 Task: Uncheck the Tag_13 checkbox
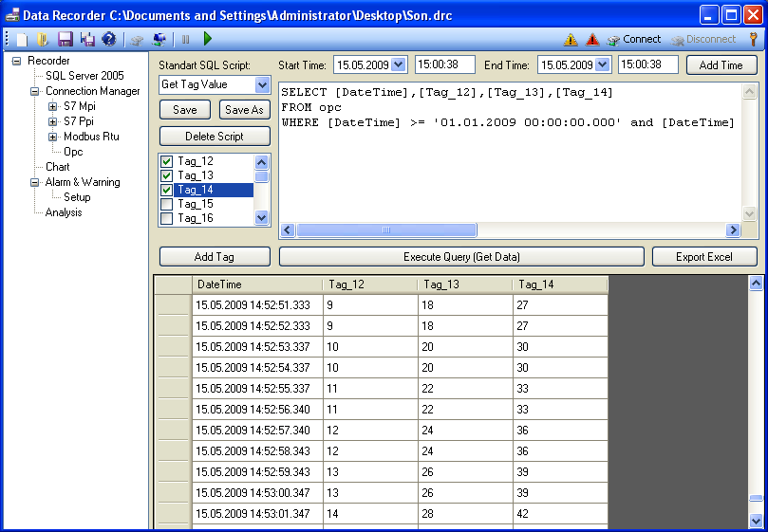[x=166, y=175]
